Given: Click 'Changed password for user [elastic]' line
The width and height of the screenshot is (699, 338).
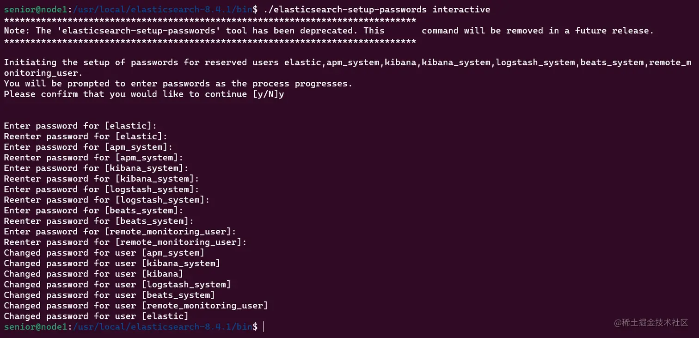Looking at the screenshot, I should point(96,316).
